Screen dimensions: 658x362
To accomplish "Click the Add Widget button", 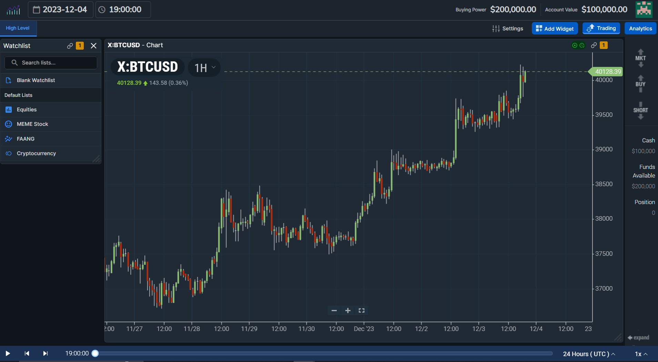I will [555, 29].
